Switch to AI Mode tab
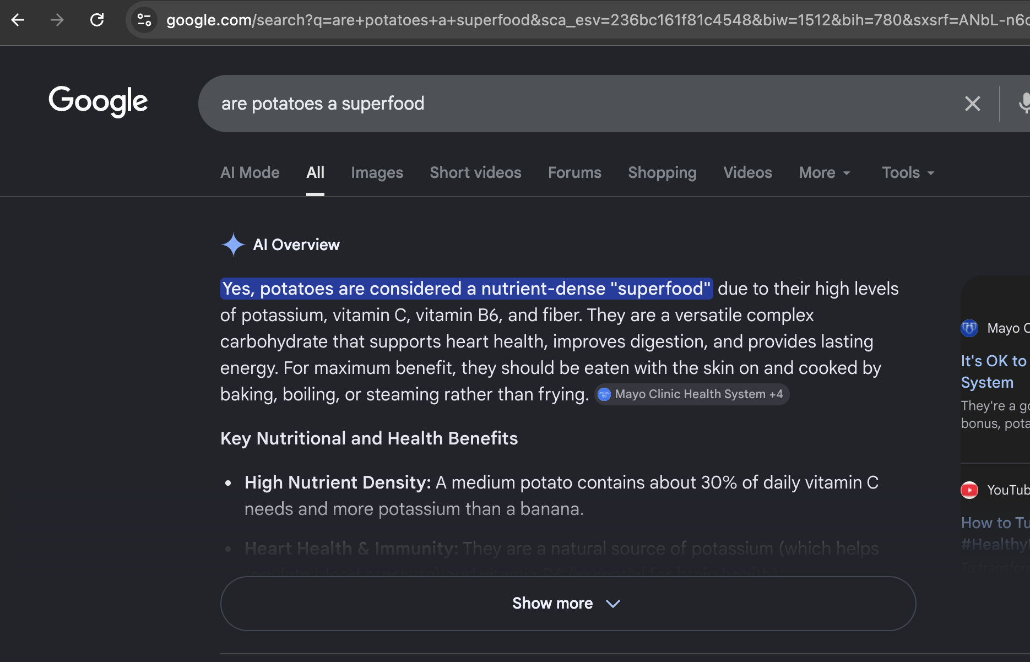The image size is (1030, 662). point(250,173)
